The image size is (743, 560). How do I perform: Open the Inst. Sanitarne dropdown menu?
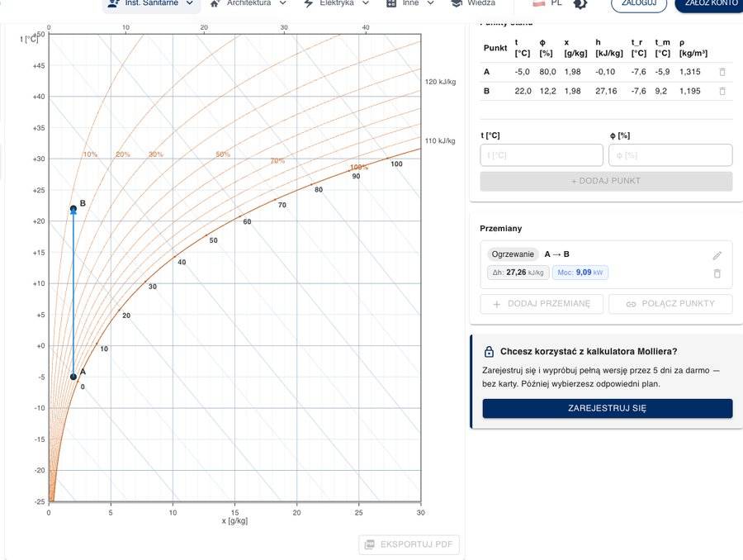point(151,4)
